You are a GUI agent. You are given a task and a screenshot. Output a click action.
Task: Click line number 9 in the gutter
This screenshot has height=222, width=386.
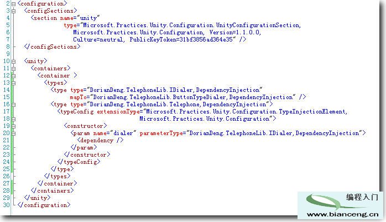8,54
